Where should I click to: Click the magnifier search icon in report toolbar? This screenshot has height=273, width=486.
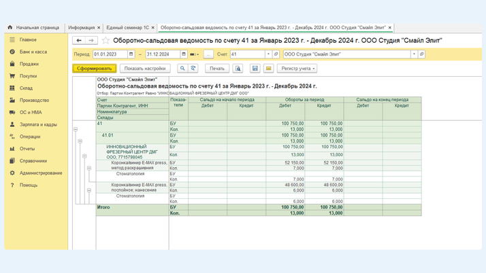[x=182, y=69]
